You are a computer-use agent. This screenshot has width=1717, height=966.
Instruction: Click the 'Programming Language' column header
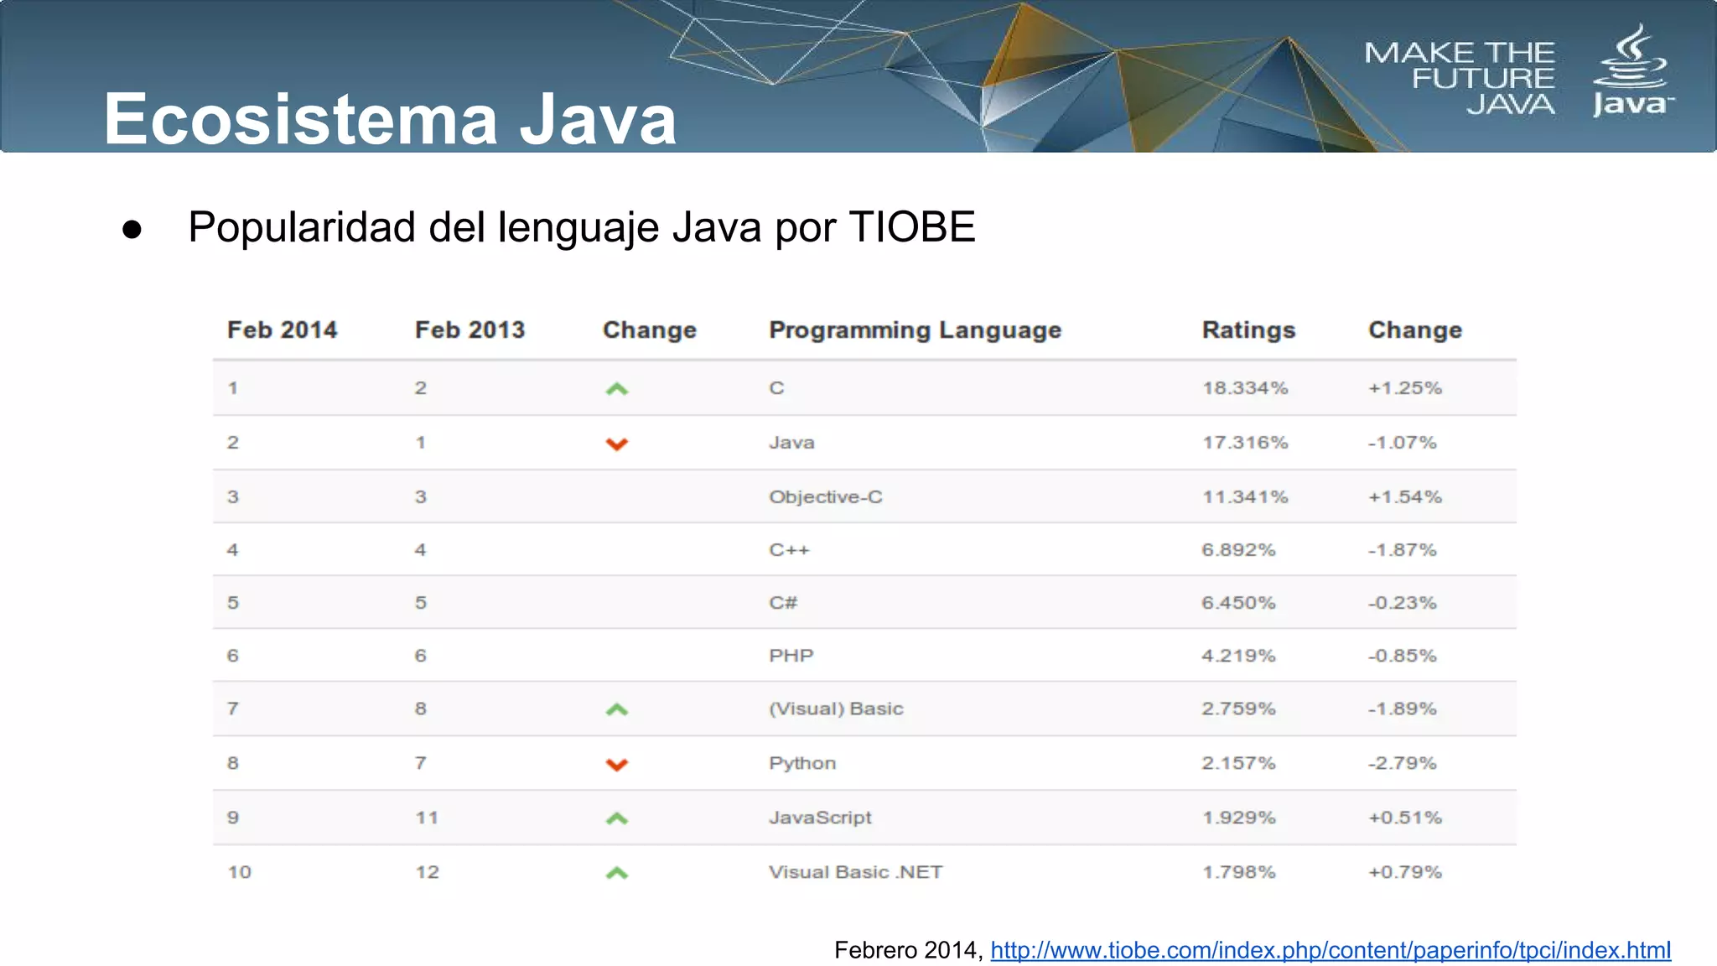coord(916,330)
